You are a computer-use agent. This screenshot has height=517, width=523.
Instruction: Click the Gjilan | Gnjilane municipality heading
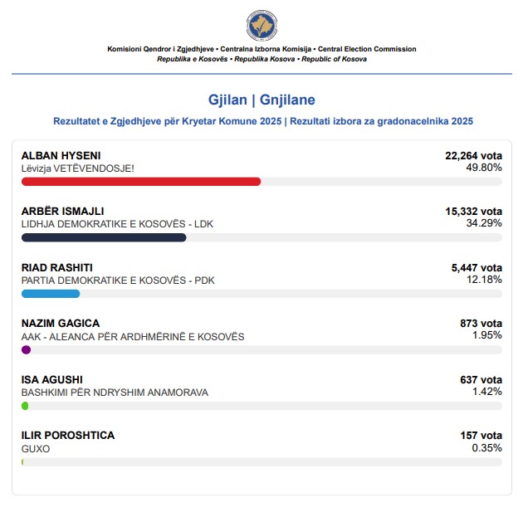(261, 100)
